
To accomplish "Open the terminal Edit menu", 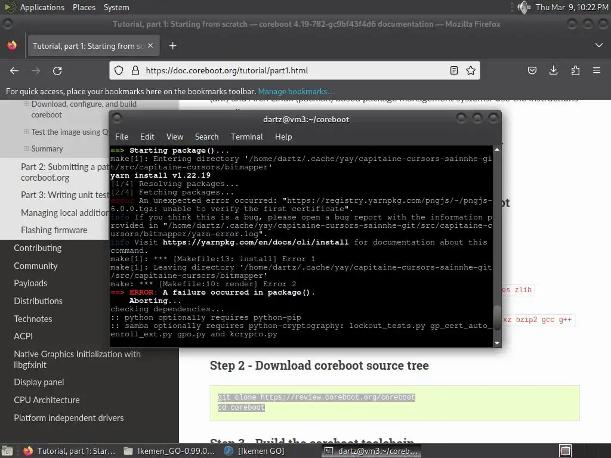I will pos(147,137).
